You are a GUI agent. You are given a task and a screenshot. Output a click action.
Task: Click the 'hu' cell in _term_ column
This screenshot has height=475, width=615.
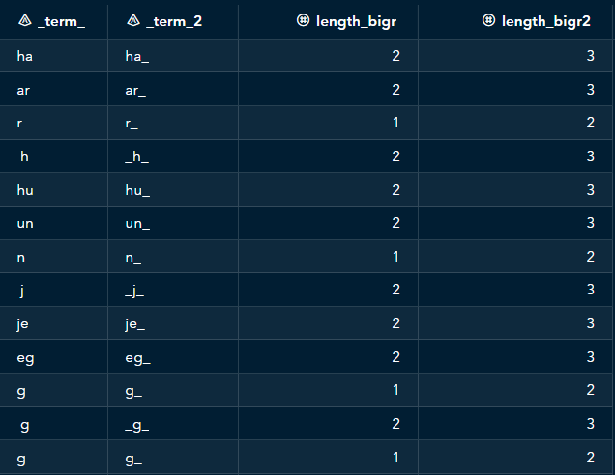25,191
